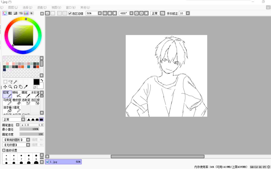Image resolution: width=271 pixels, height=169 pixels.
Task: Open the 选择(S) menu
Action: click(27, 8)
